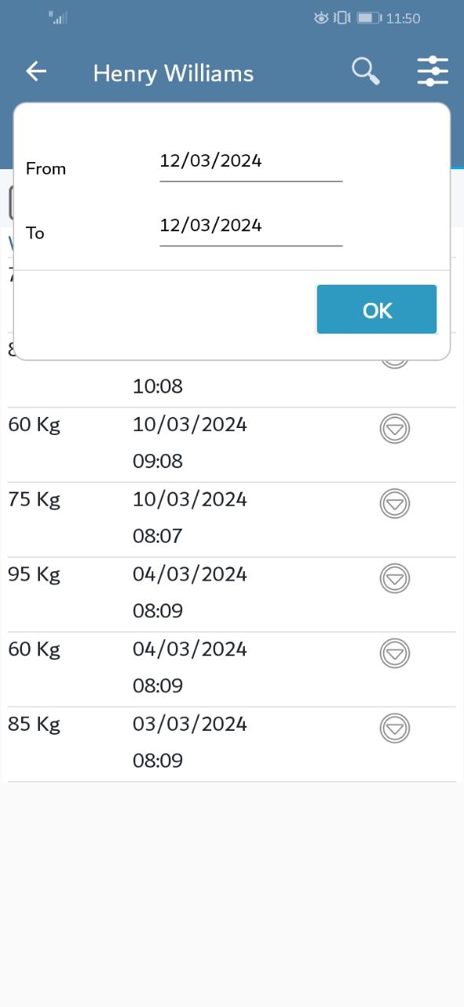Open search with magnifier icon

click(366, 72)
